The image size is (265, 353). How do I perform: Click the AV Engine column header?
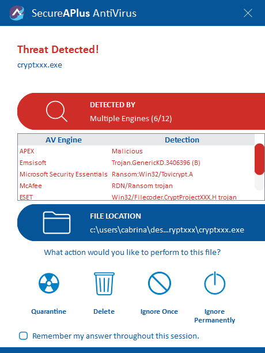pos(63,140)
